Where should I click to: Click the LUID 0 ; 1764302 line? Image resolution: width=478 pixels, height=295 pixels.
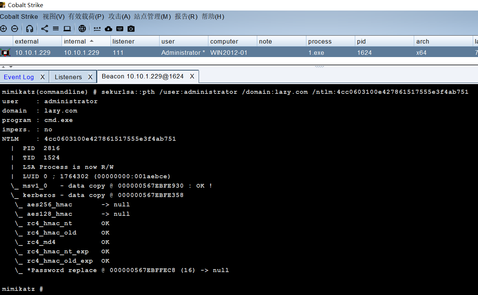[x=90, y=176]
